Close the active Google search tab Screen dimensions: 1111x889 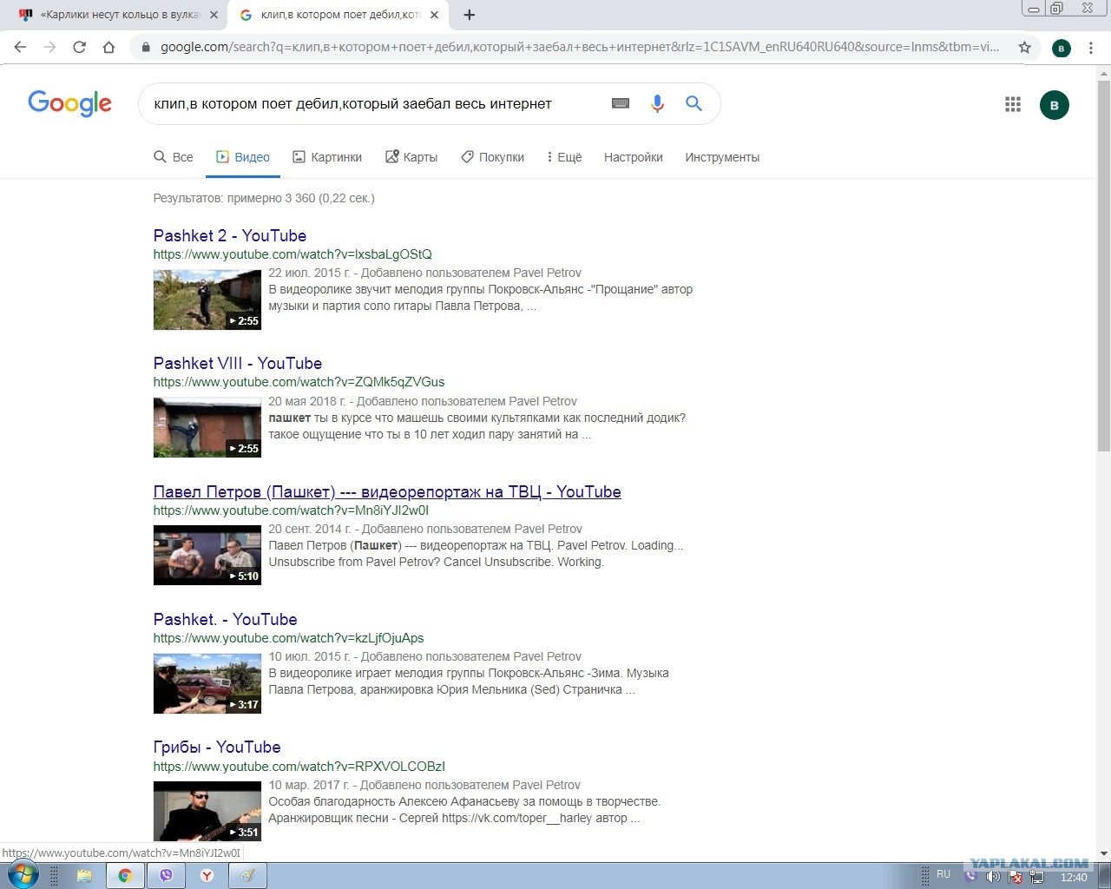pos(434,15)
